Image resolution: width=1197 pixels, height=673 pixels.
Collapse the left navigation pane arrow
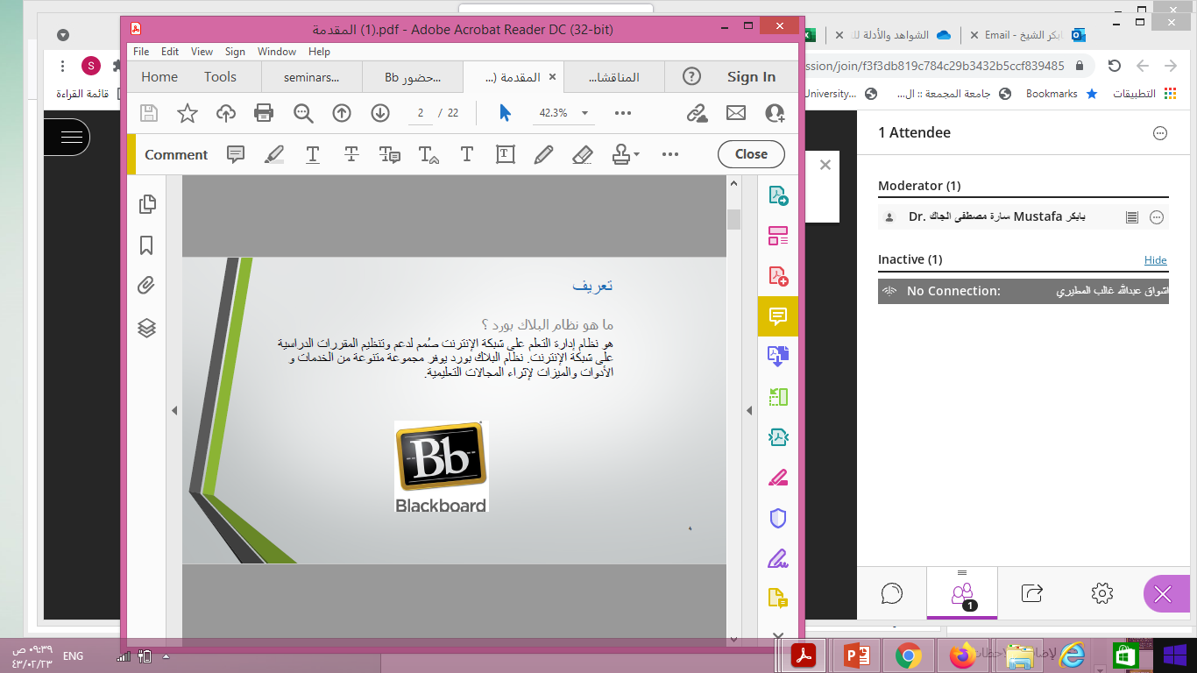coord(174,410)
